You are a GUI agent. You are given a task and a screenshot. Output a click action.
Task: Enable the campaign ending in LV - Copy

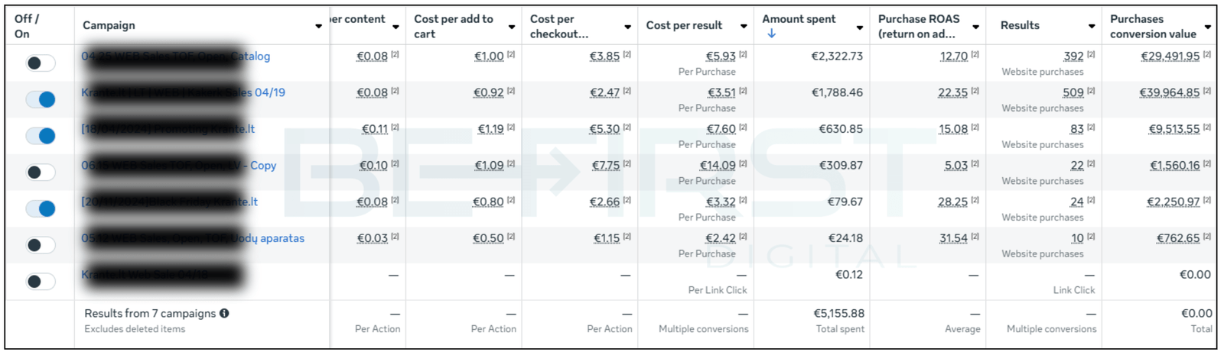tap(41, 172)
